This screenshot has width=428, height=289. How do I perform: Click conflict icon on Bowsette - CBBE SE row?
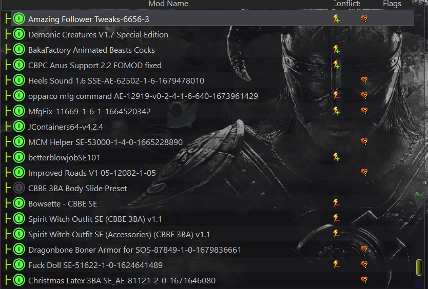tap(336, 203)
